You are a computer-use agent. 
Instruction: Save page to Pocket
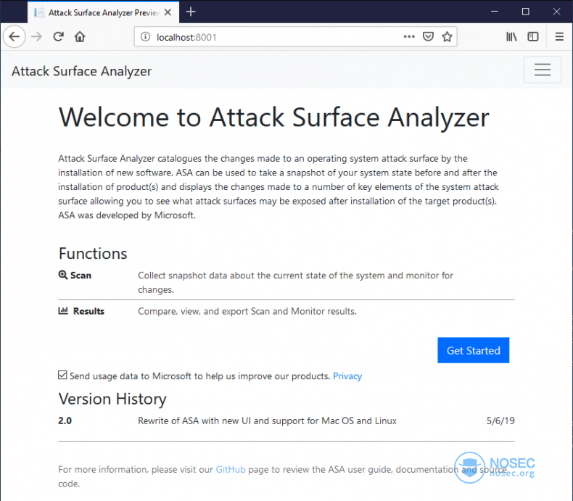(428, 36)
